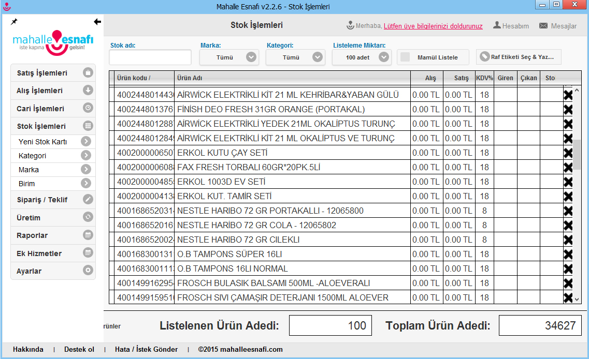Click the Sipariş / Teklif pencil icon
Screen dimensions: 589x359
click(x=88, y=199)
